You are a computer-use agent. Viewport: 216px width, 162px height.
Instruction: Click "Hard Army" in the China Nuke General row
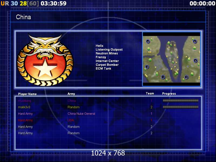(x=25, y=114)
